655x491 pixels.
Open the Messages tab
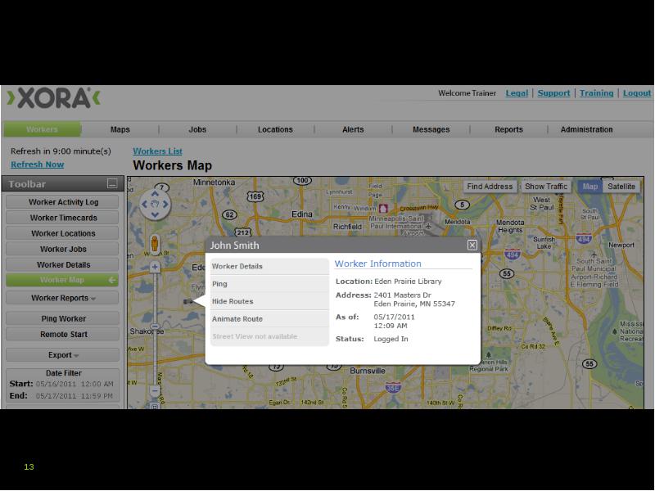coord(431,129)
